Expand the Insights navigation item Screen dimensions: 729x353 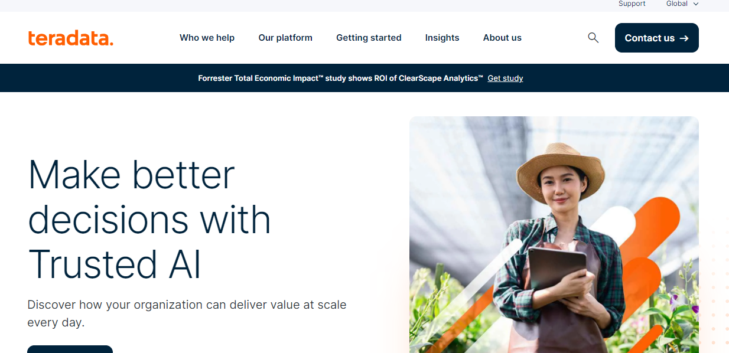(x=442, y=38)
